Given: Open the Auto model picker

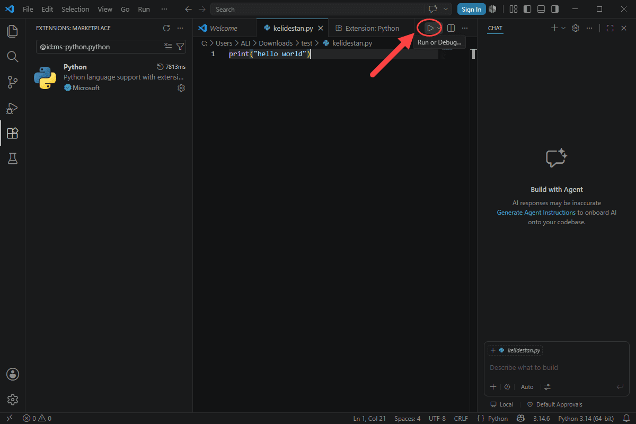Looking at the screenshot, I should pyautogui.click(x=527, y=387).
